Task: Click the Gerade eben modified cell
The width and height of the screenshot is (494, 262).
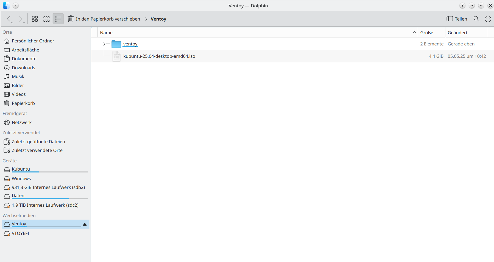Action: (461, 44)
